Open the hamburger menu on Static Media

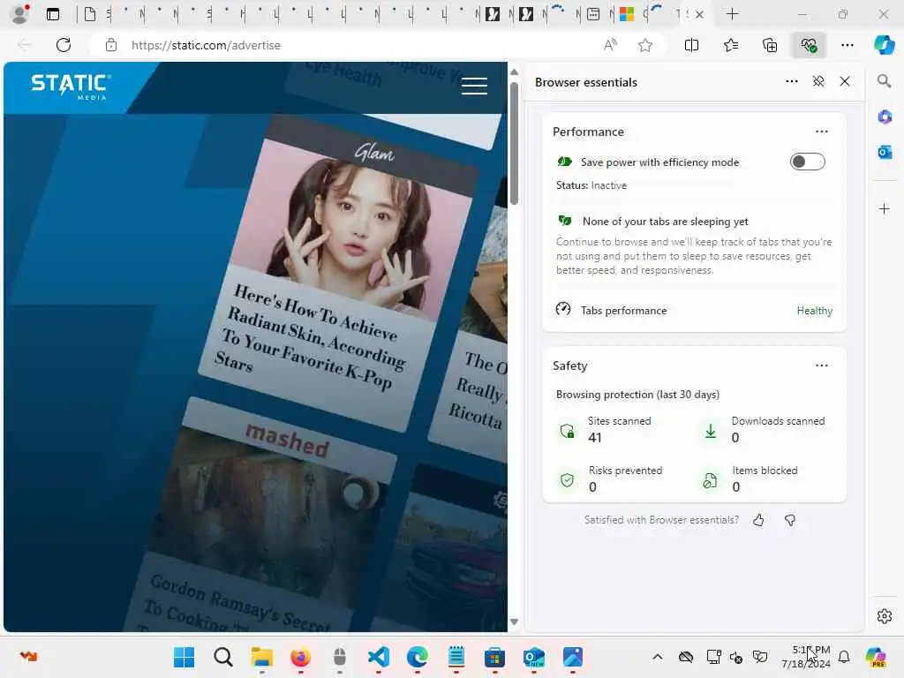pos(474,86)
